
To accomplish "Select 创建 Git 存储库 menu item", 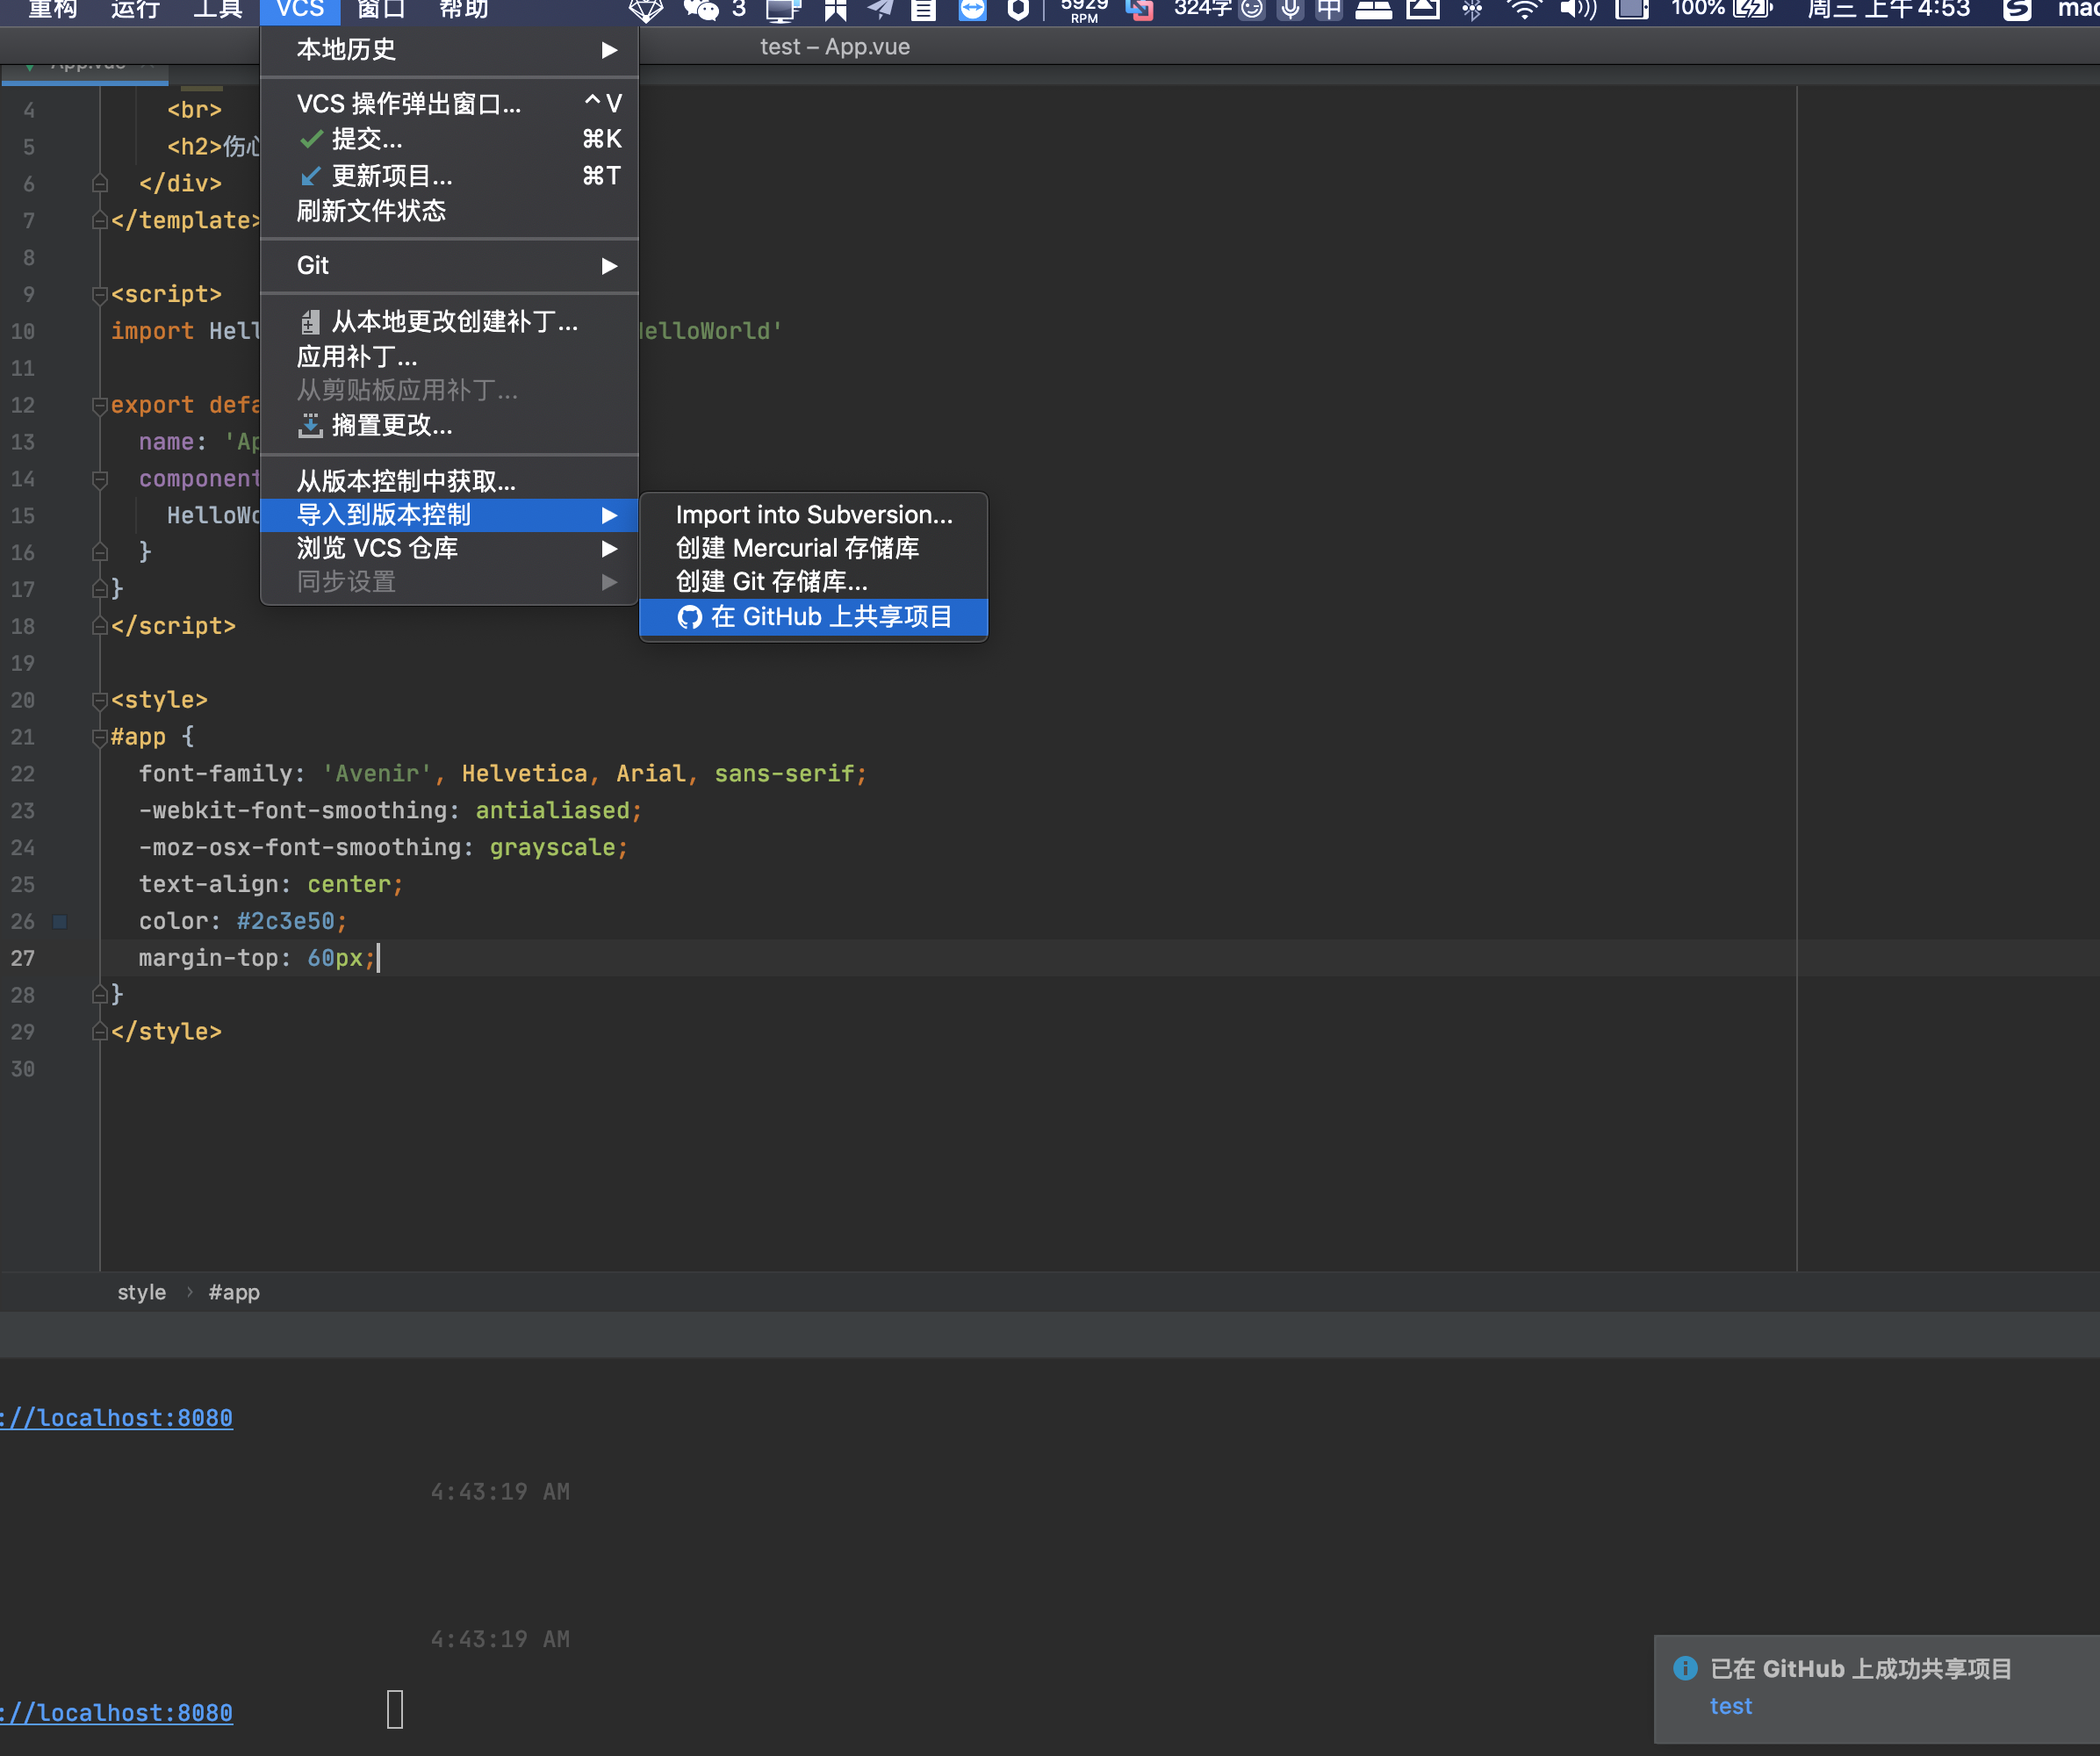I will pyautogui.click(x=771, y=582).
